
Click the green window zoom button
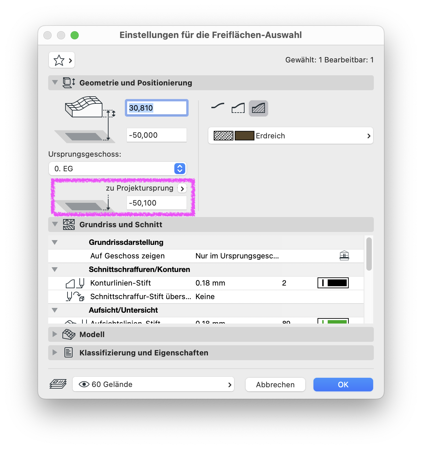[x=75, y=35]
